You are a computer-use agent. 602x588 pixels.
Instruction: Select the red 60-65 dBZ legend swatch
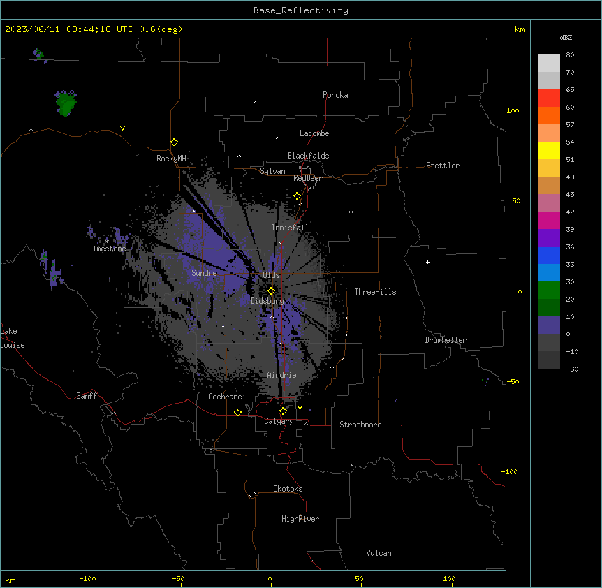tap(549, 98)
